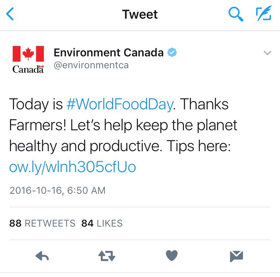The image size is (280, 277).
Task: Like the tweet with the heart
Action: pos(171,256)
